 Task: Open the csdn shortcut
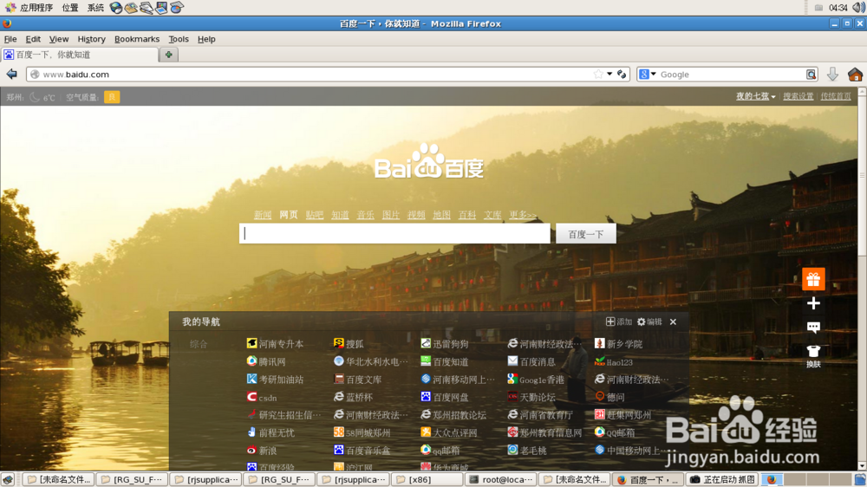coord(262,398)
